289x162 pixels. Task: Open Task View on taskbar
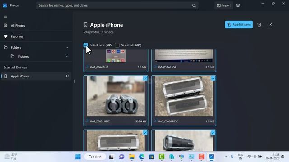(112, 157)
